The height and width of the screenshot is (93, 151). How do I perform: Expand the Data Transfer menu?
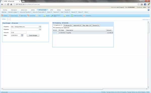pyautogui.click(x=65, y=12)
